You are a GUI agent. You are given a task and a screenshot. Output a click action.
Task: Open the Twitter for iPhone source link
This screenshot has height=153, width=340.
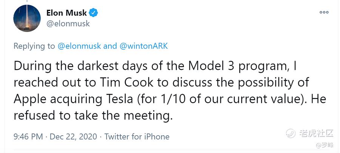pos(137,136)
